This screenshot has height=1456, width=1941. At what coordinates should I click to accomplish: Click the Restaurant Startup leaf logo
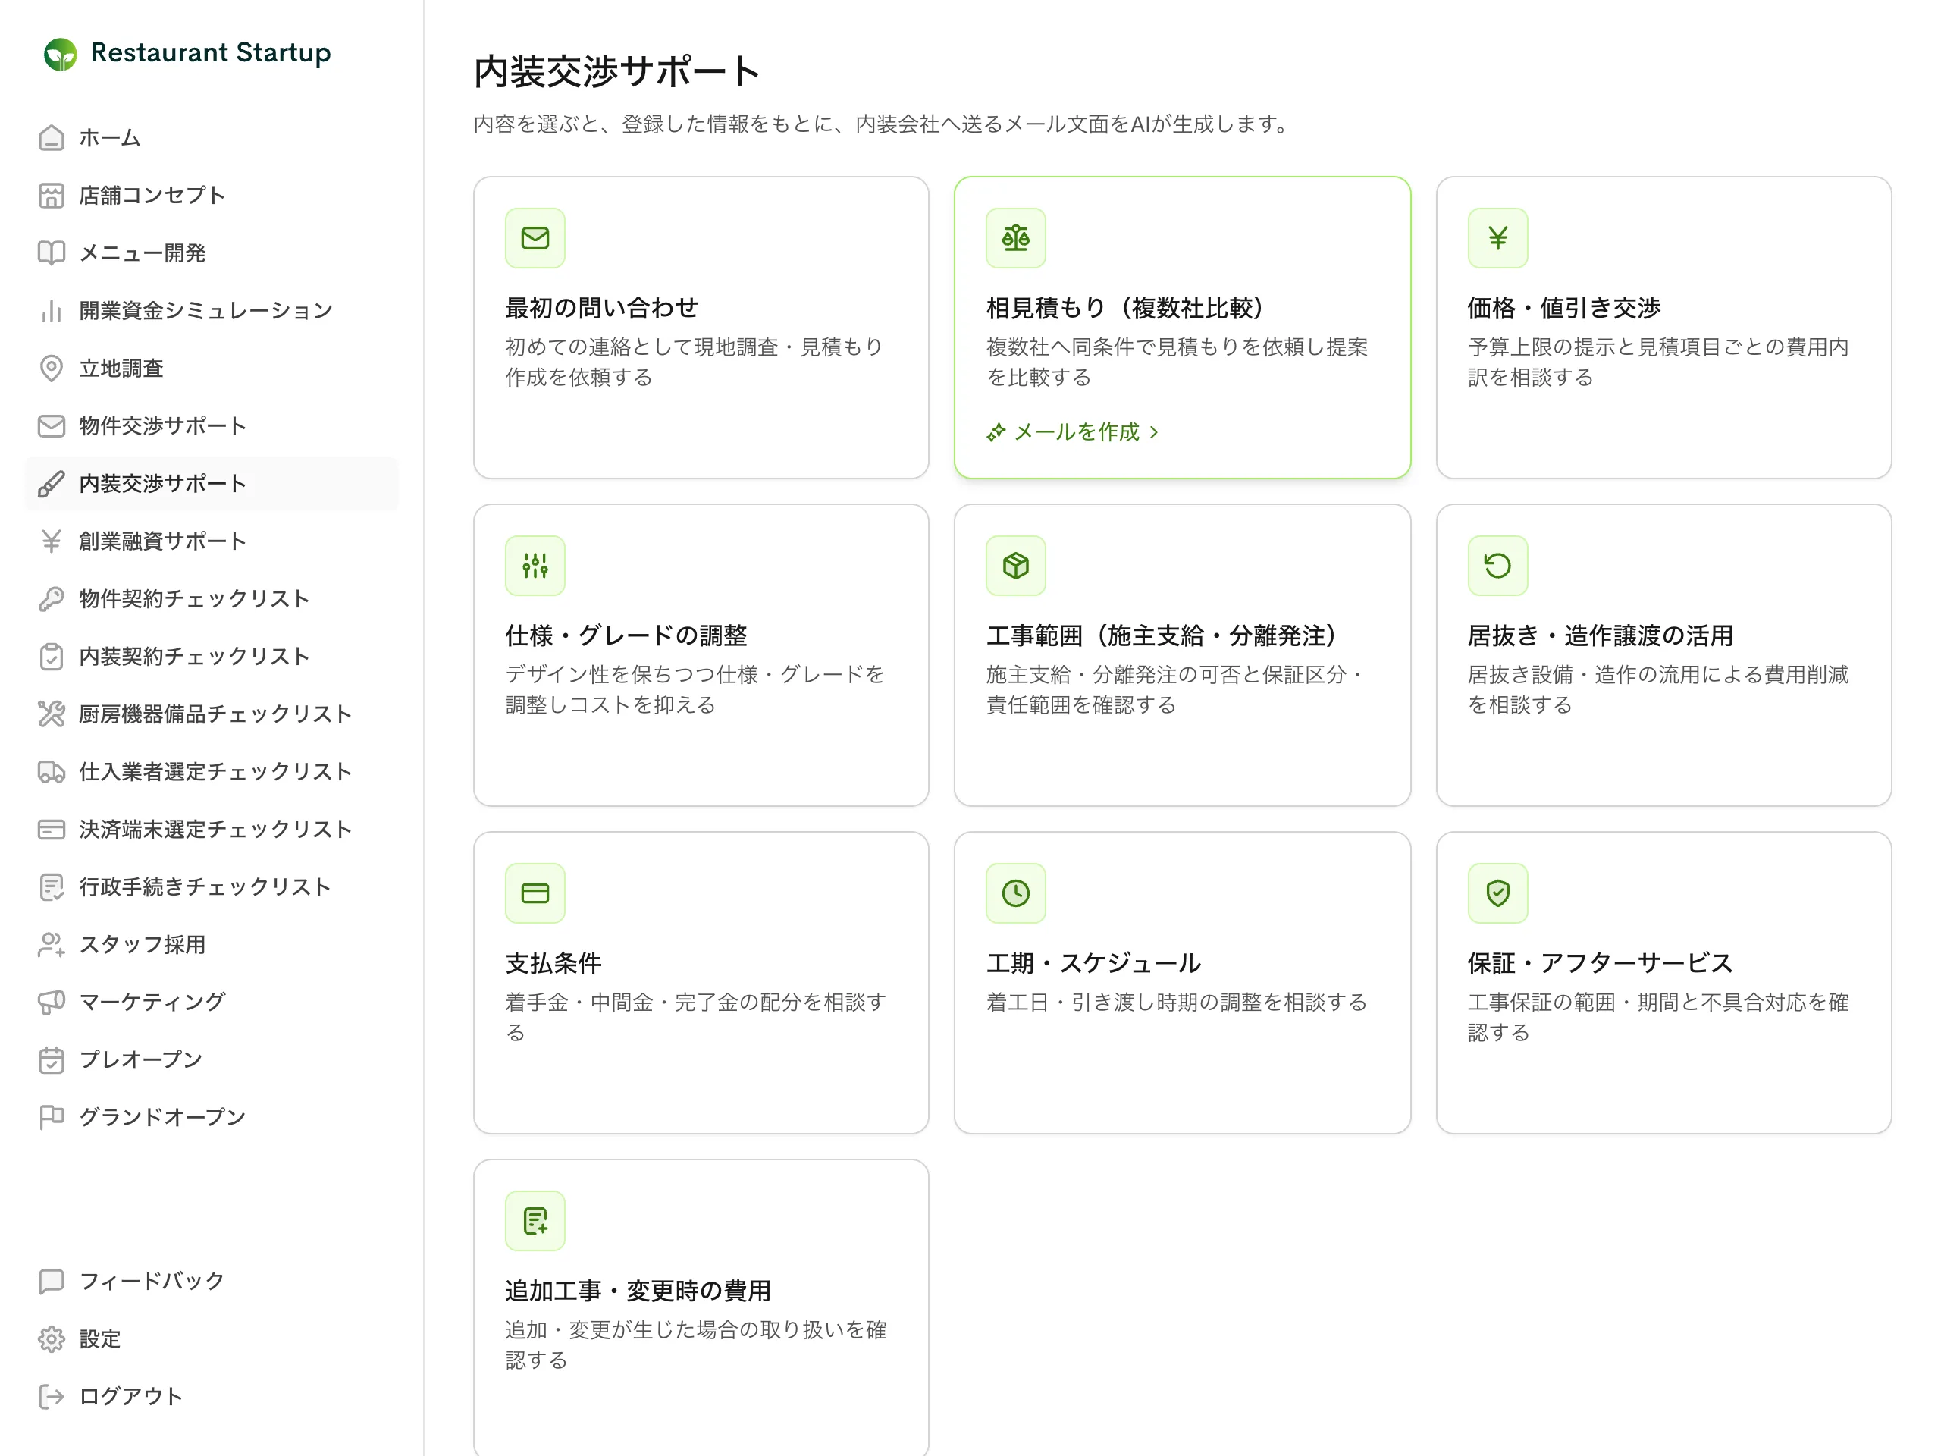61,54
